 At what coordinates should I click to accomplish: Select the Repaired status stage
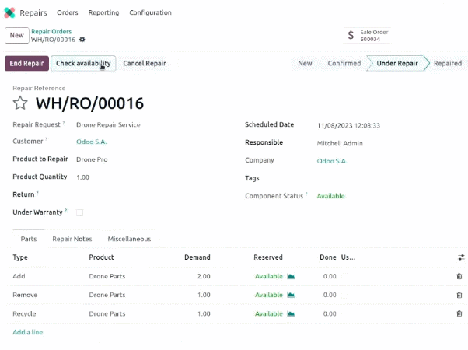(x=448, y=63)
